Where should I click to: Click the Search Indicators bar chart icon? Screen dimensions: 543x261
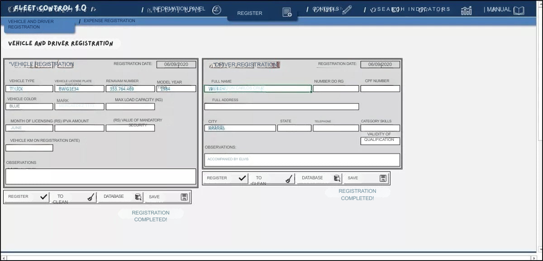coord(466,10)
